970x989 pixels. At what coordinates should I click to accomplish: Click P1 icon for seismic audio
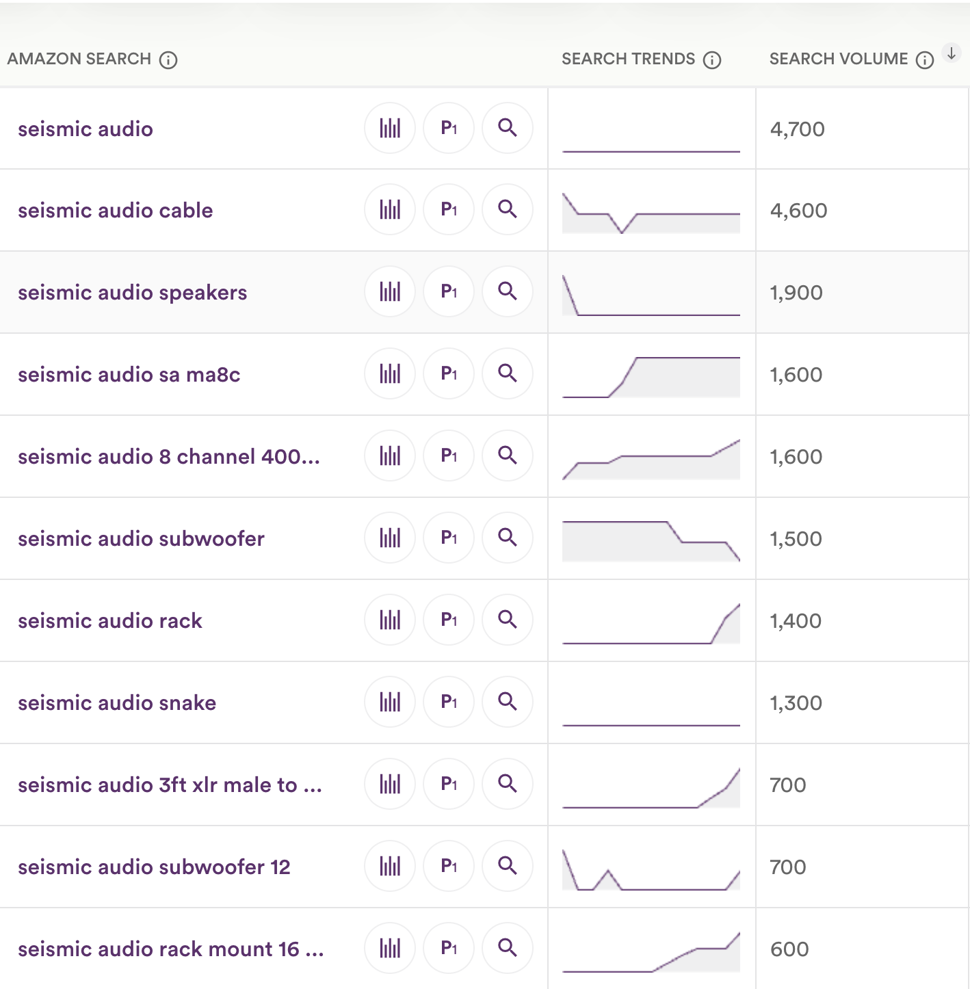click(449, 128)
